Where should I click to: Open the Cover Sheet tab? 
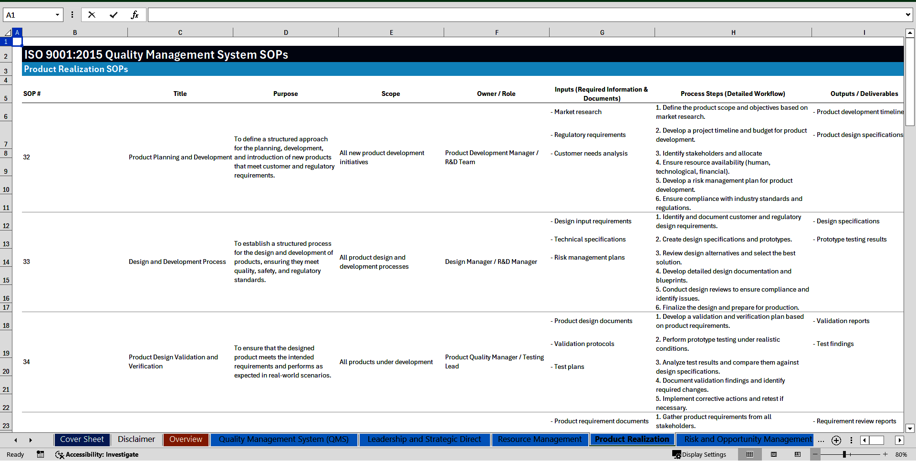coord(82,440)
